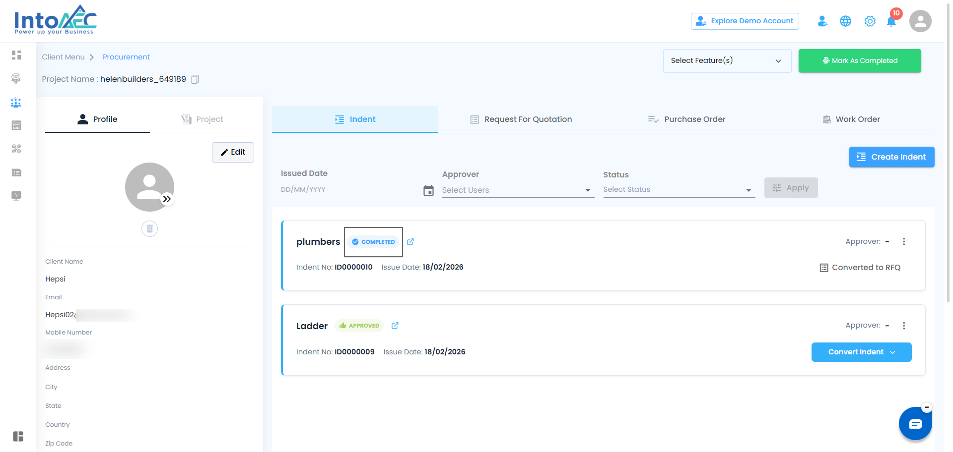
Task: Click the plumbers indent title
Action: [x=318, y=242]
